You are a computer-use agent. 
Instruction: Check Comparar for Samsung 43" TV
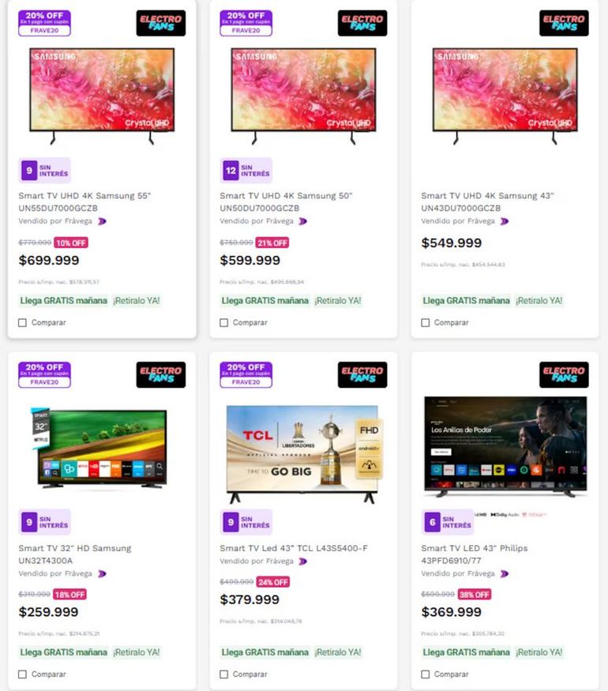pos(425,322)
